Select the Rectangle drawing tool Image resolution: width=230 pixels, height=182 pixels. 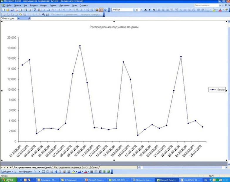tap(43, 171)
